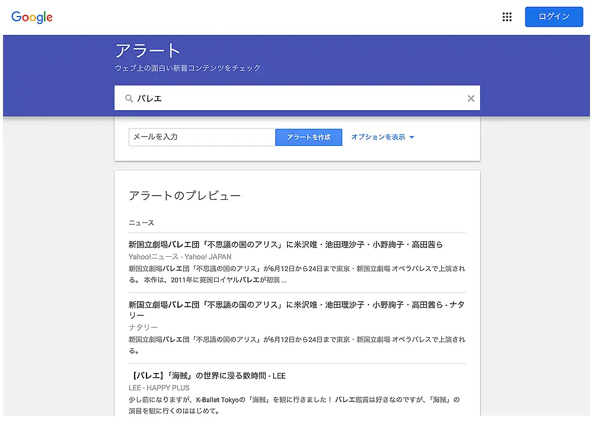Click the ウェブ上の面白い新着コンテンツをチェック subtitle

point(187,68)
